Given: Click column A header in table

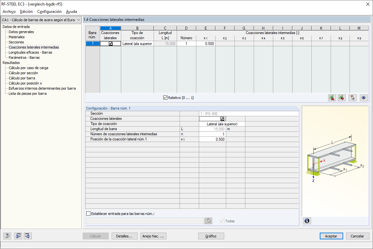Looking at the screenshot, I should point(110,28).
